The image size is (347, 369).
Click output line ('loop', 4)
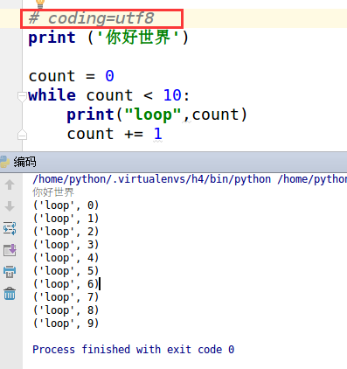(x=66, y=258)
